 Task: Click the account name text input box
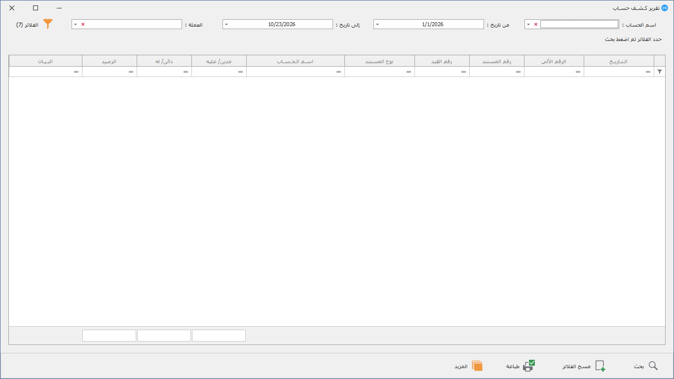coord(579,24)
